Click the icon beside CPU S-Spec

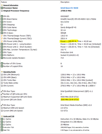[x=2, y=33]
